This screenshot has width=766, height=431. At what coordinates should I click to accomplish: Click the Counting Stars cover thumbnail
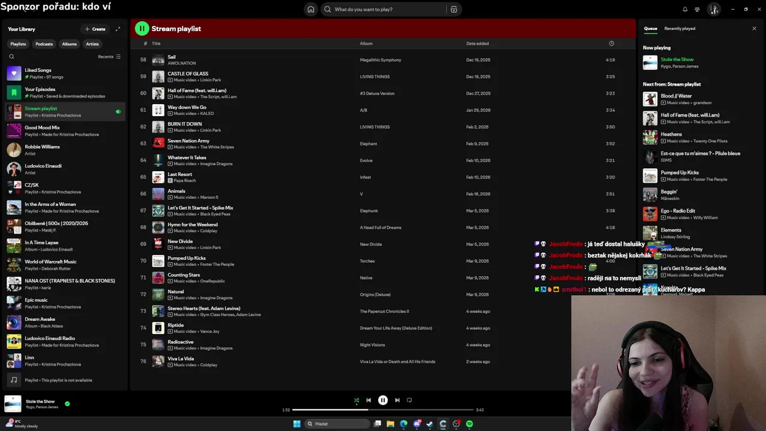(158, 278)
